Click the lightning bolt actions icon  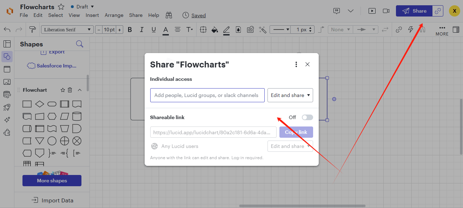point(410,30)
